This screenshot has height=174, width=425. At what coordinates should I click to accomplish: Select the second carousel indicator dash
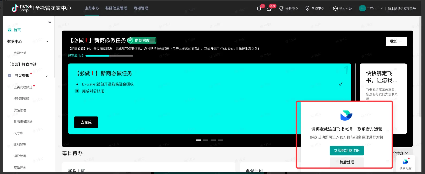(206, 140)
